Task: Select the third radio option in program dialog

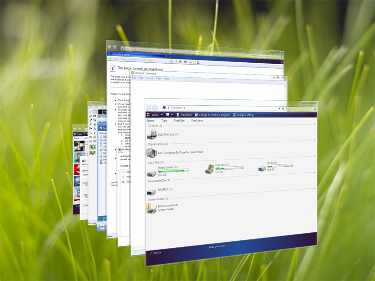Action: pyautogui.click(x=123, y=182)
